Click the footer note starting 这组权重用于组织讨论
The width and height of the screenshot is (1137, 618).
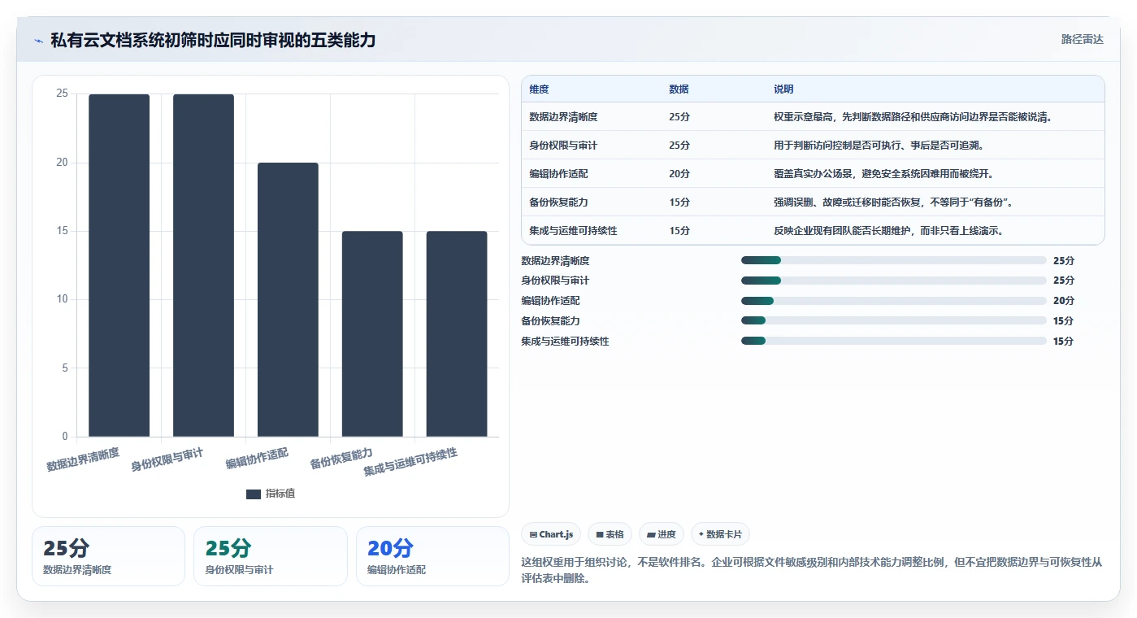(x=811, y=571)
